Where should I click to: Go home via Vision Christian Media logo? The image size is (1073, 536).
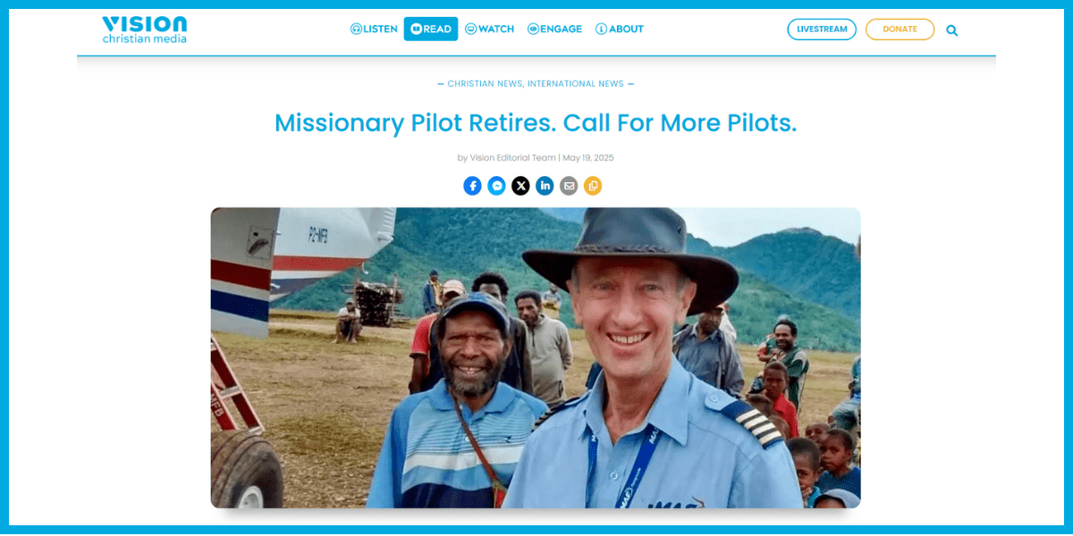145,29
